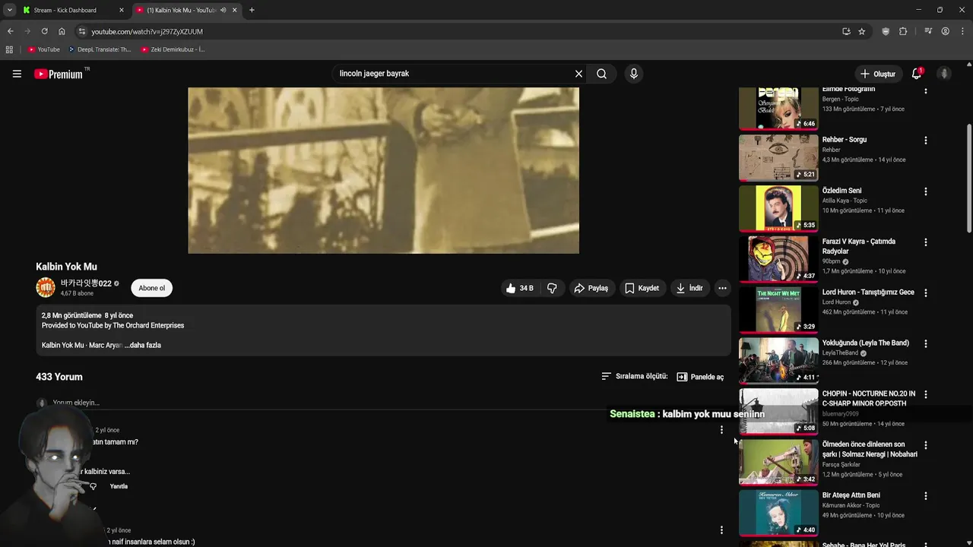Open the shield extension icon

click(x=886, y=31)
